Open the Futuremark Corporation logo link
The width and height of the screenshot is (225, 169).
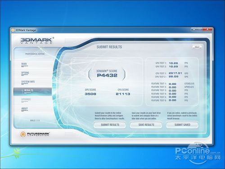tap(35, 134)
